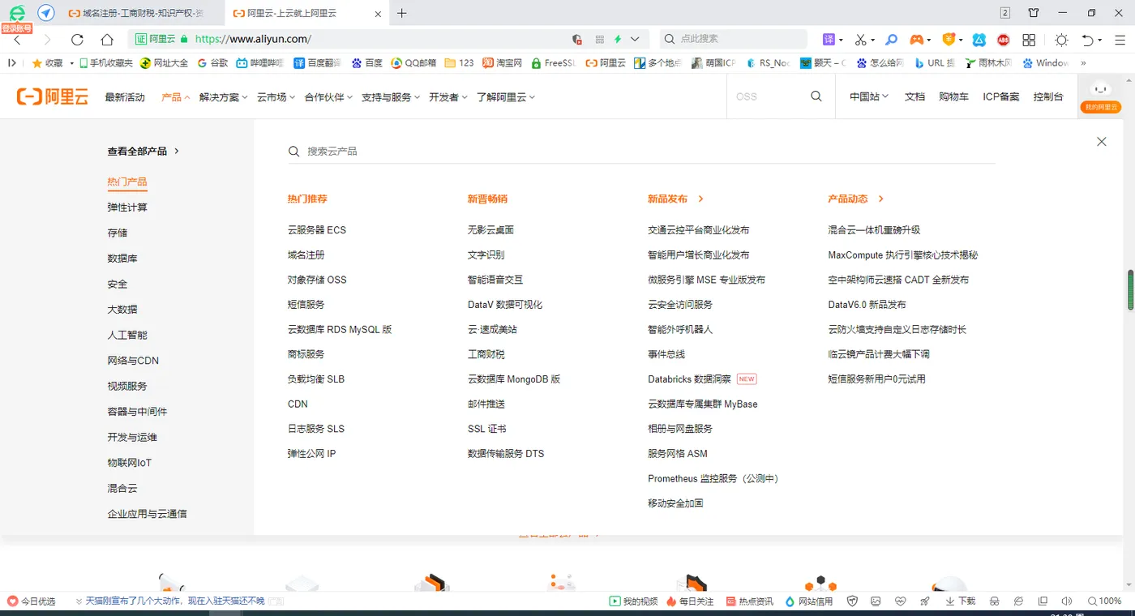Open the four-square extensions grid icon
Screen dimensions: 1135x616
pyautogui.click(x=1029, y=40)
